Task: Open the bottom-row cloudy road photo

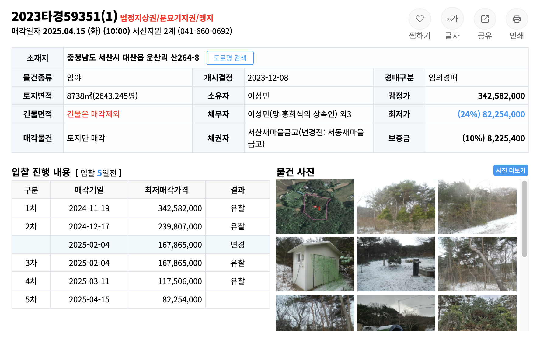Action: [x=396, y=313]
